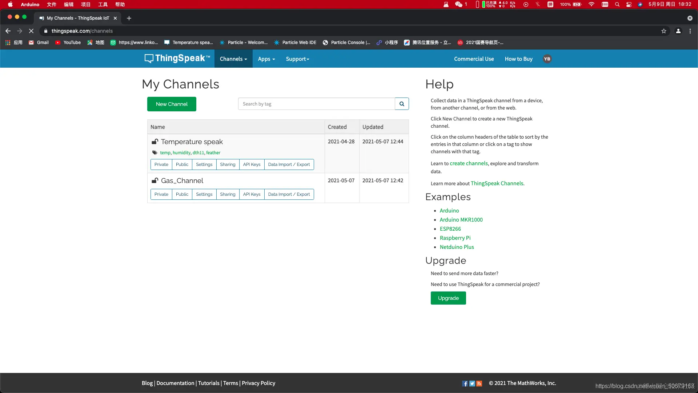Open the ESP8266 example link

(x=450, y=229)
